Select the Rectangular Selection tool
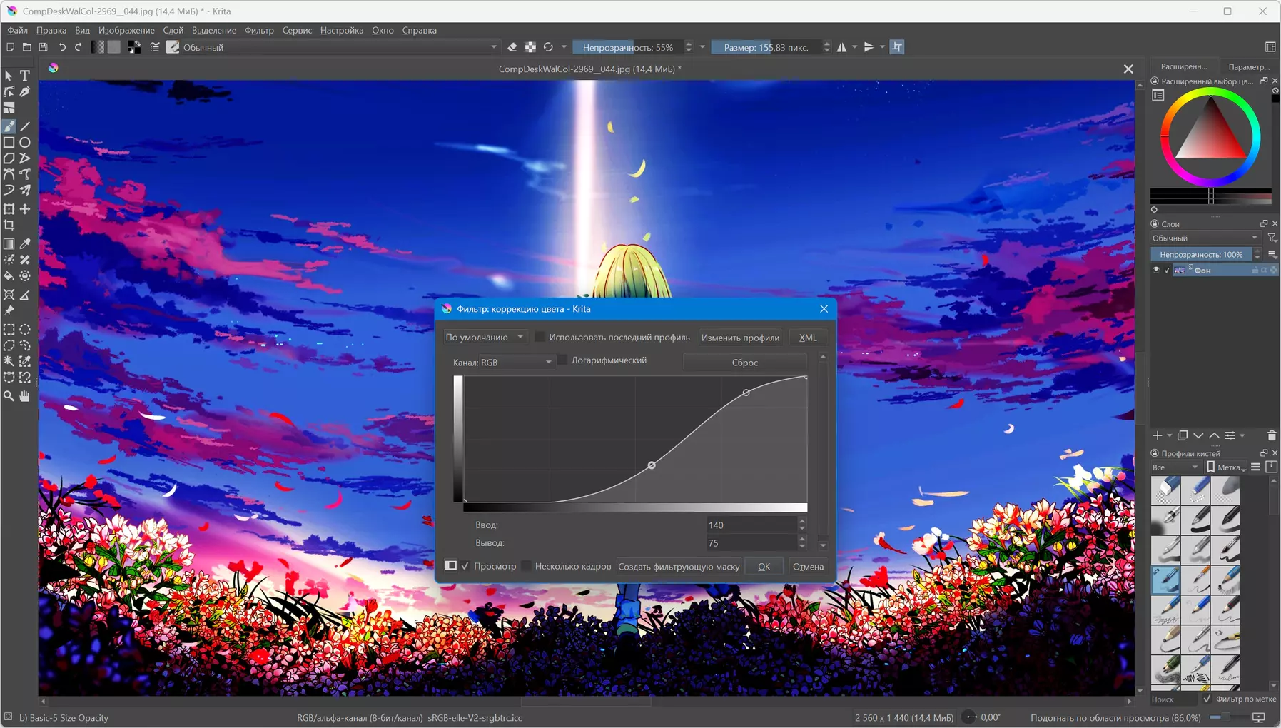Image resolution: width=1281 pixels, height=728 pixels. [x=9, y=329]
